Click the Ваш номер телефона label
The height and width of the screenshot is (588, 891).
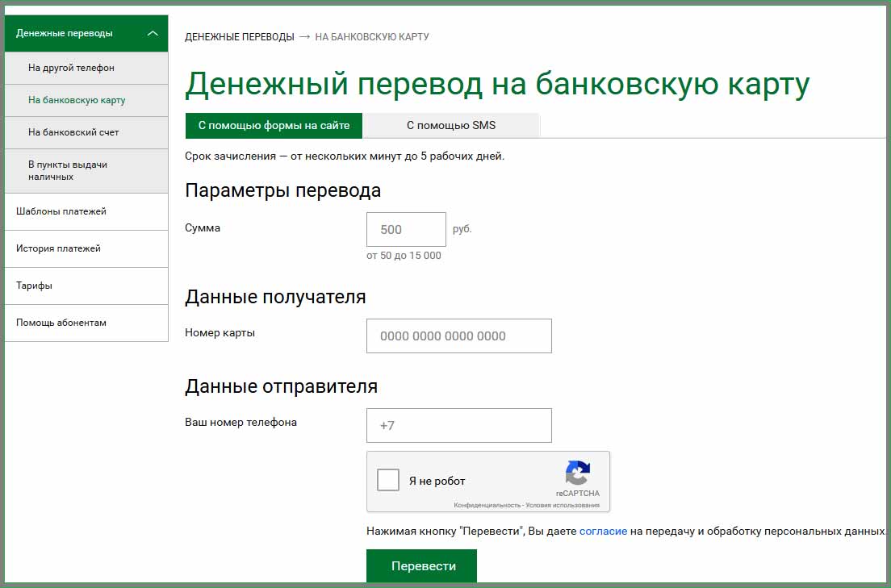(241, 422)
